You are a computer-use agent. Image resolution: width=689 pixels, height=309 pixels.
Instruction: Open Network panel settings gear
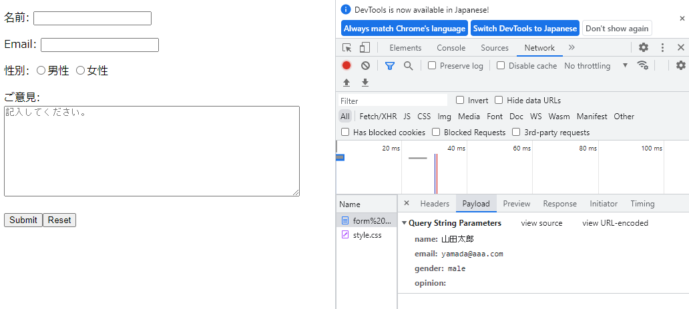point(680,66)
